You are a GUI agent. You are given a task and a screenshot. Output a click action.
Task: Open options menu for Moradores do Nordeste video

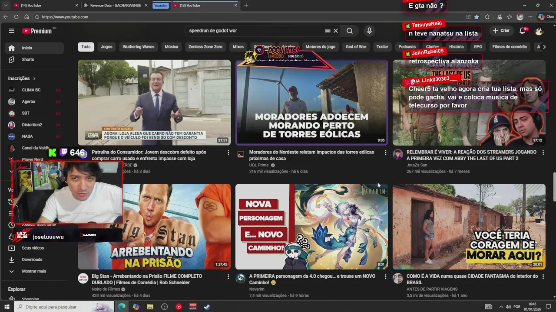coord(385,153)
